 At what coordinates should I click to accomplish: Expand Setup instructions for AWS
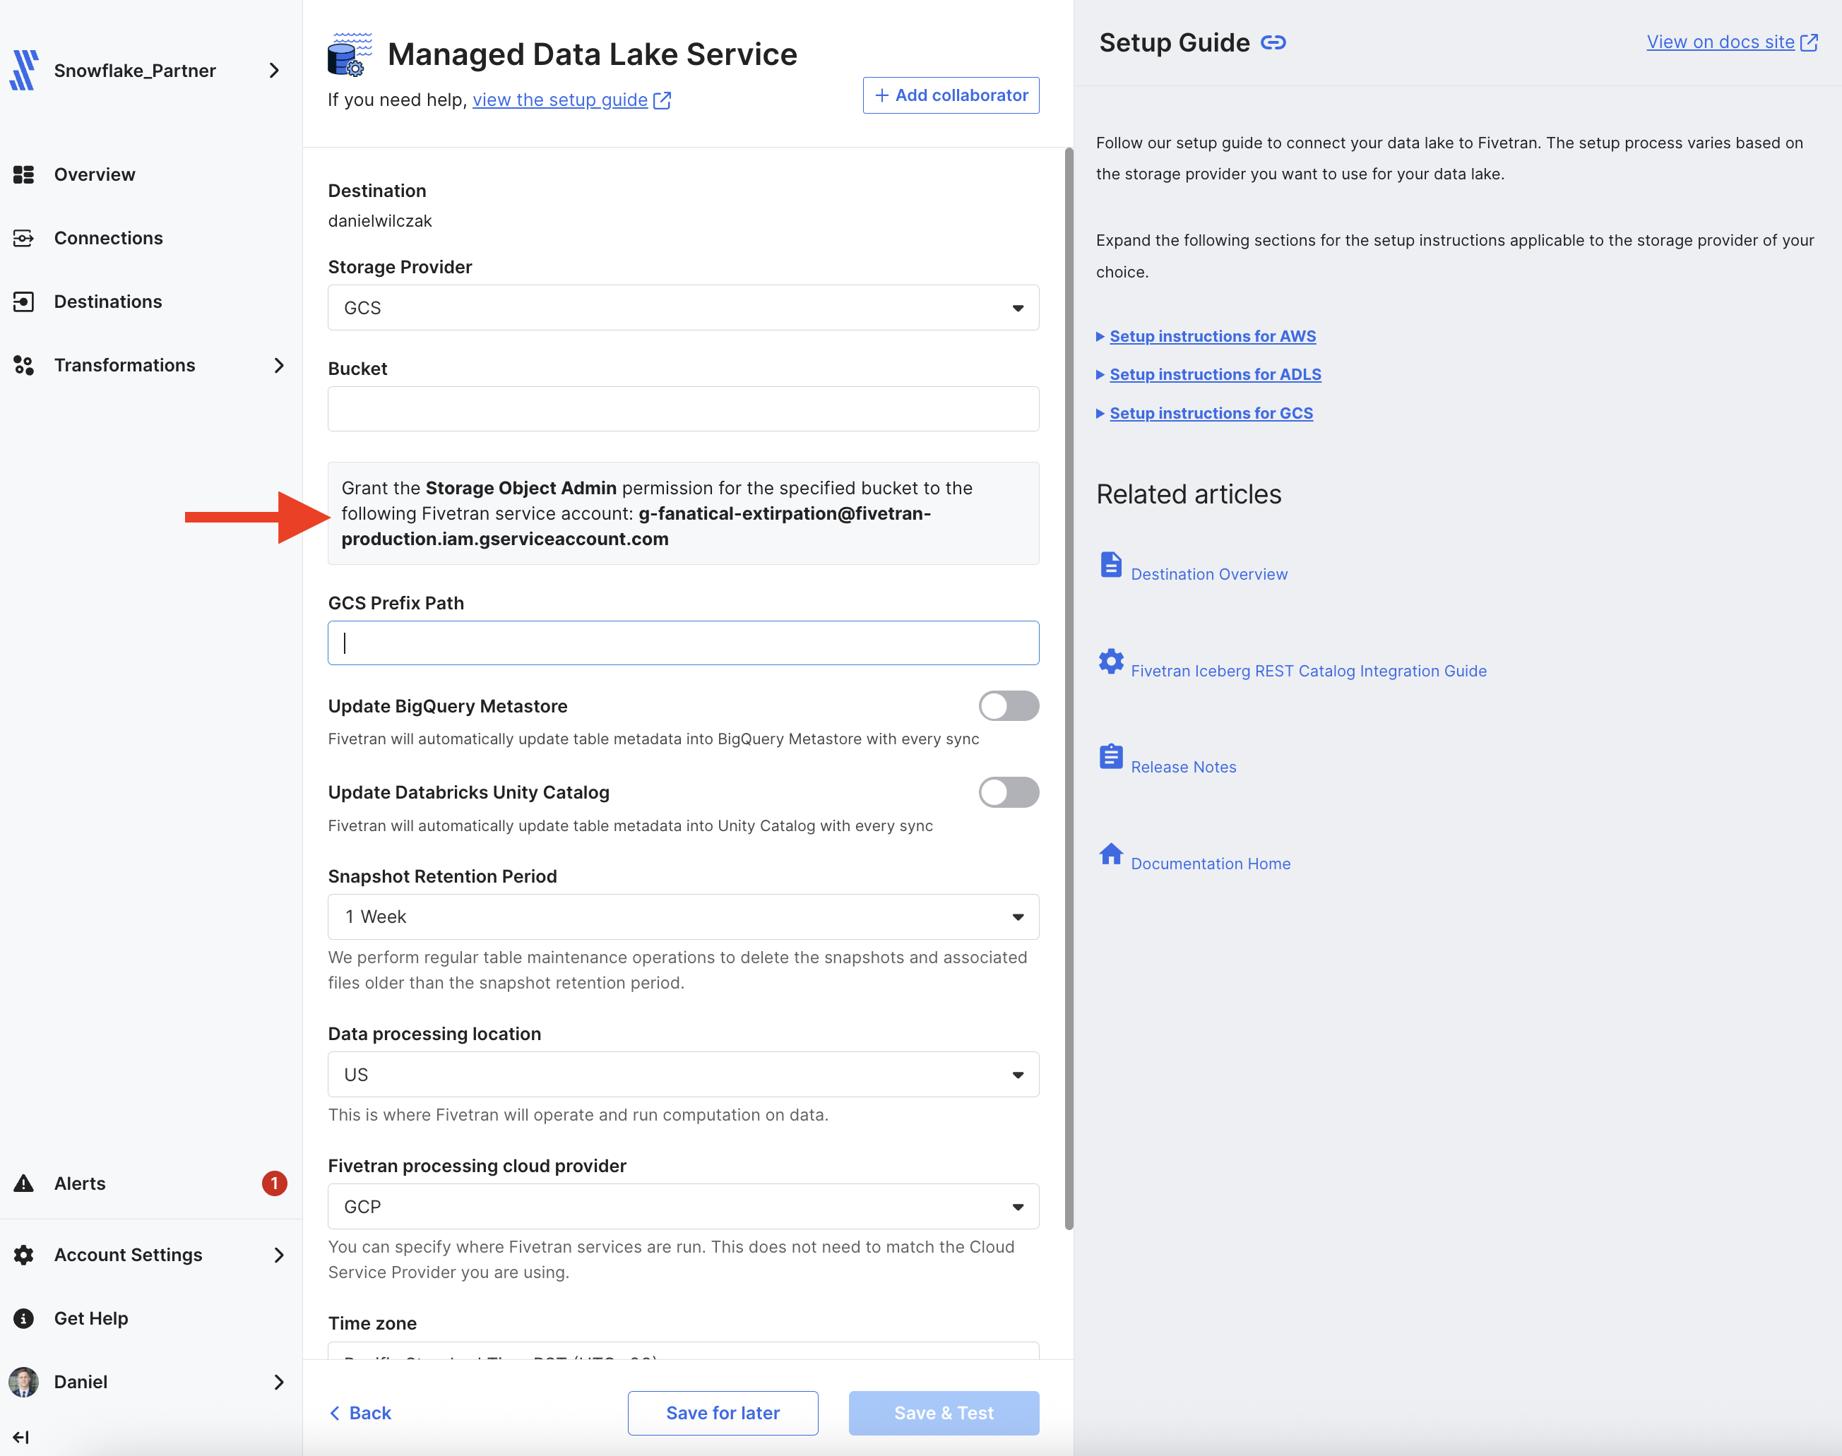pos(1212,337)
